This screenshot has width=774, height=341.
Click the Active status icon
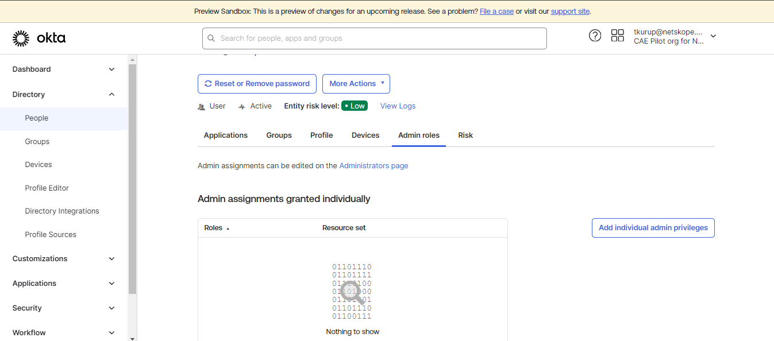click(x=242, y=106)
